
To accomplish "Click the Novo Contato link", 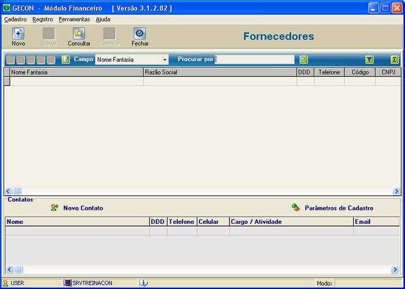I will 83,208.
